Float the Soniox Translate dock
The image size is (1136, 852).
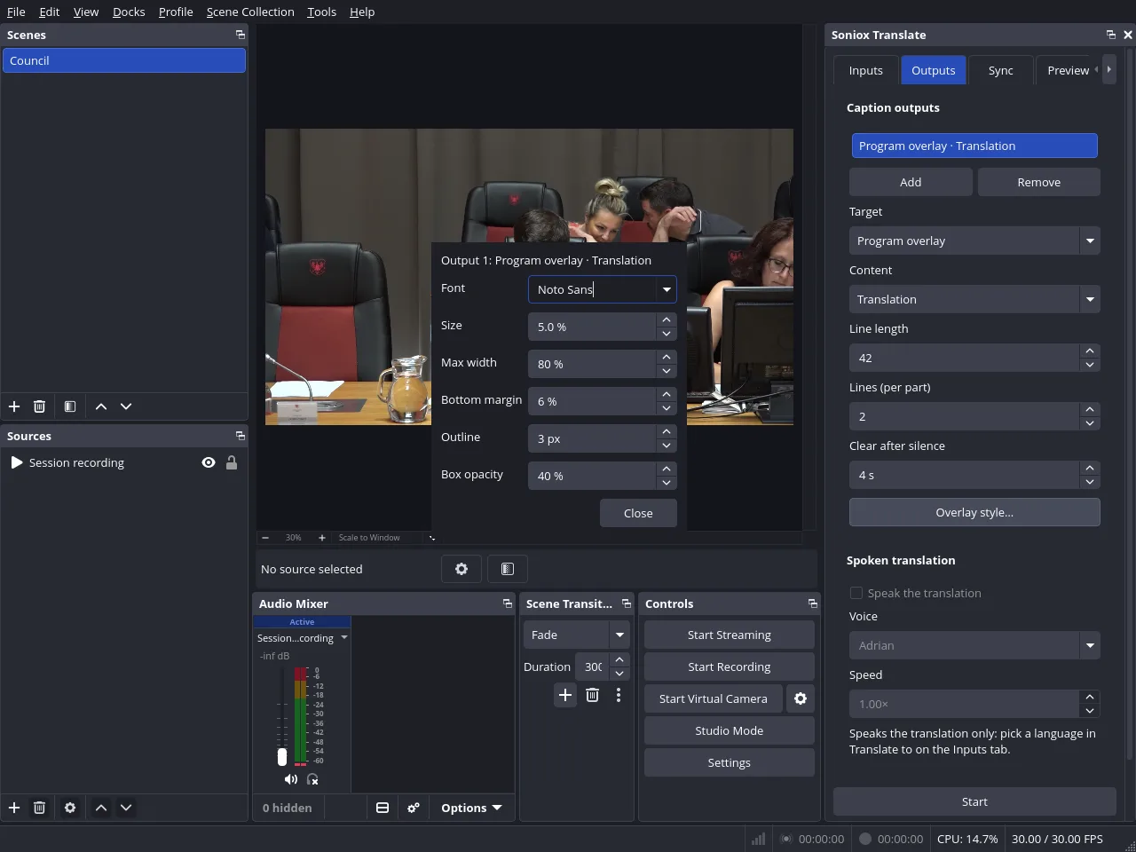(1110, 35)
